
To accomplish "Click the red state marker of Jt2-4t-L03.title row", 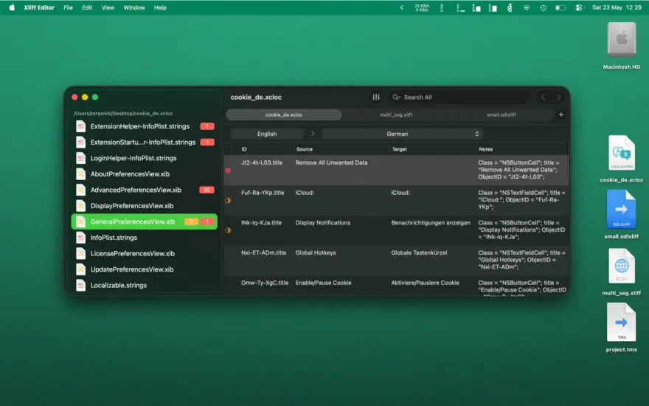I will 228,171.
